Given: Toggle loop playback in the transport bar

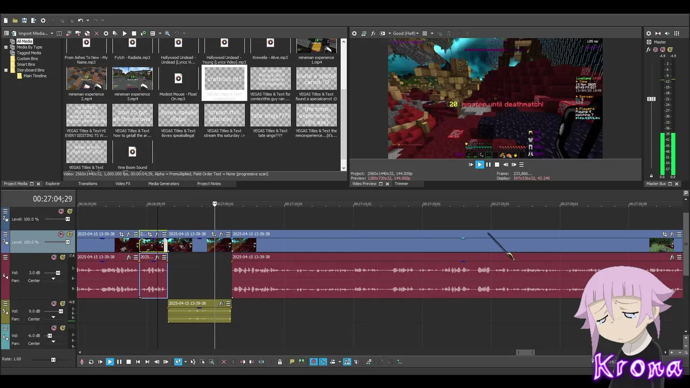Looking at the screenshot, I should pyautogui.click(x=91, y=362).
